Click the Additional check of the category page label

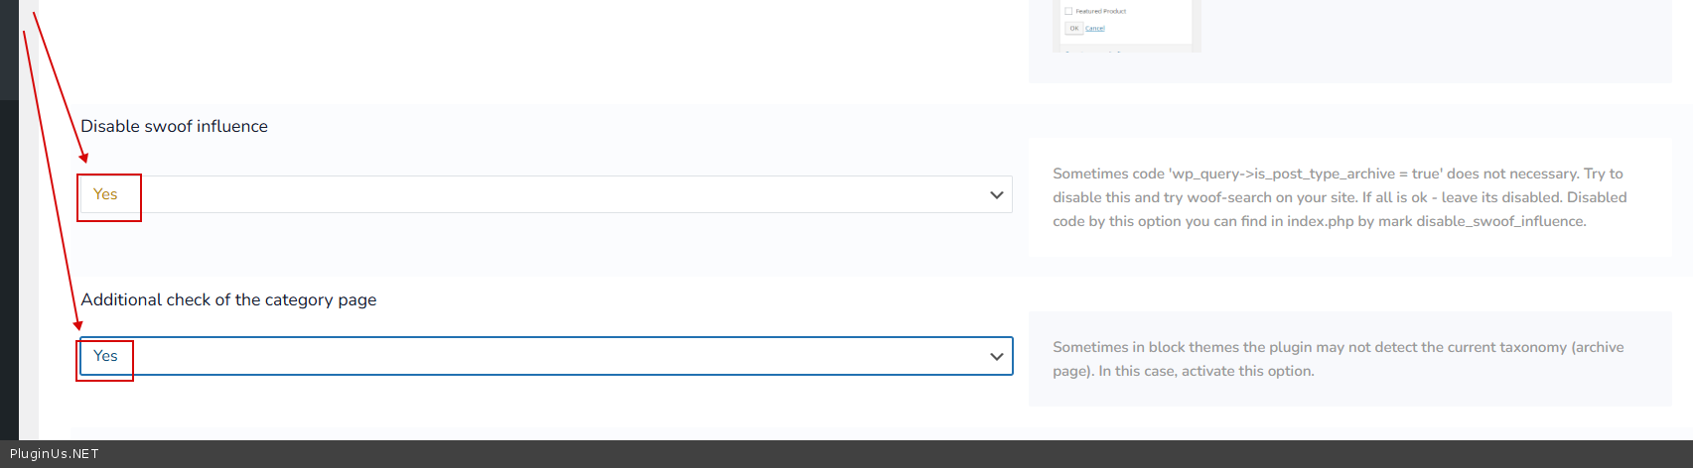click(228, 299)
